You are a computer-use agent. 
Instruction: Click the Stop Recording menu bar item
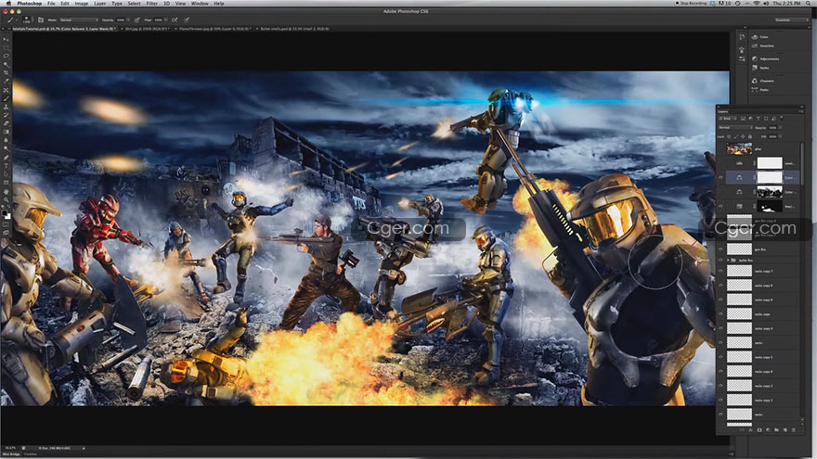[x=692, y=3]
